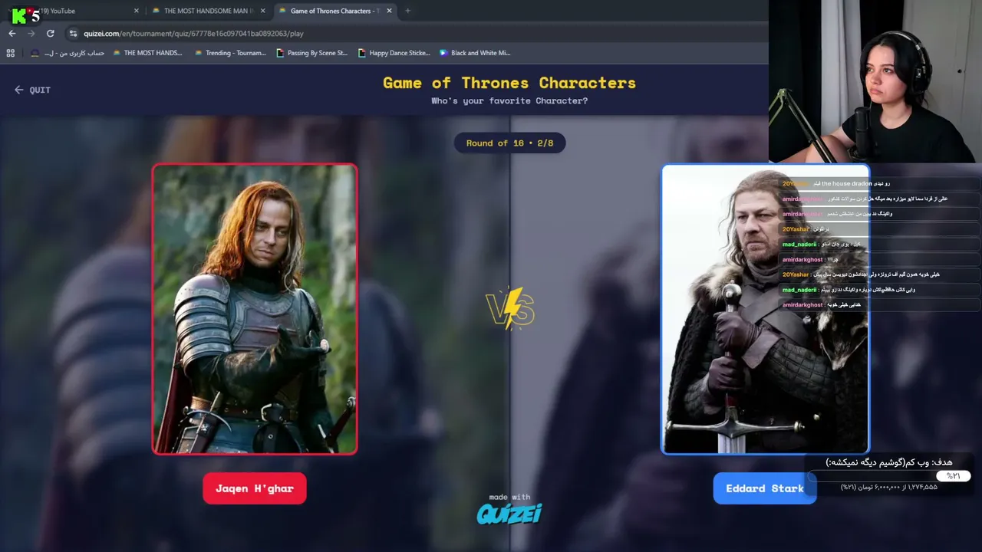Viewport: 982px width, 552px height.
Task: Click the browser forward arrow
Action: pyautogui.click(x=31, y=34)
